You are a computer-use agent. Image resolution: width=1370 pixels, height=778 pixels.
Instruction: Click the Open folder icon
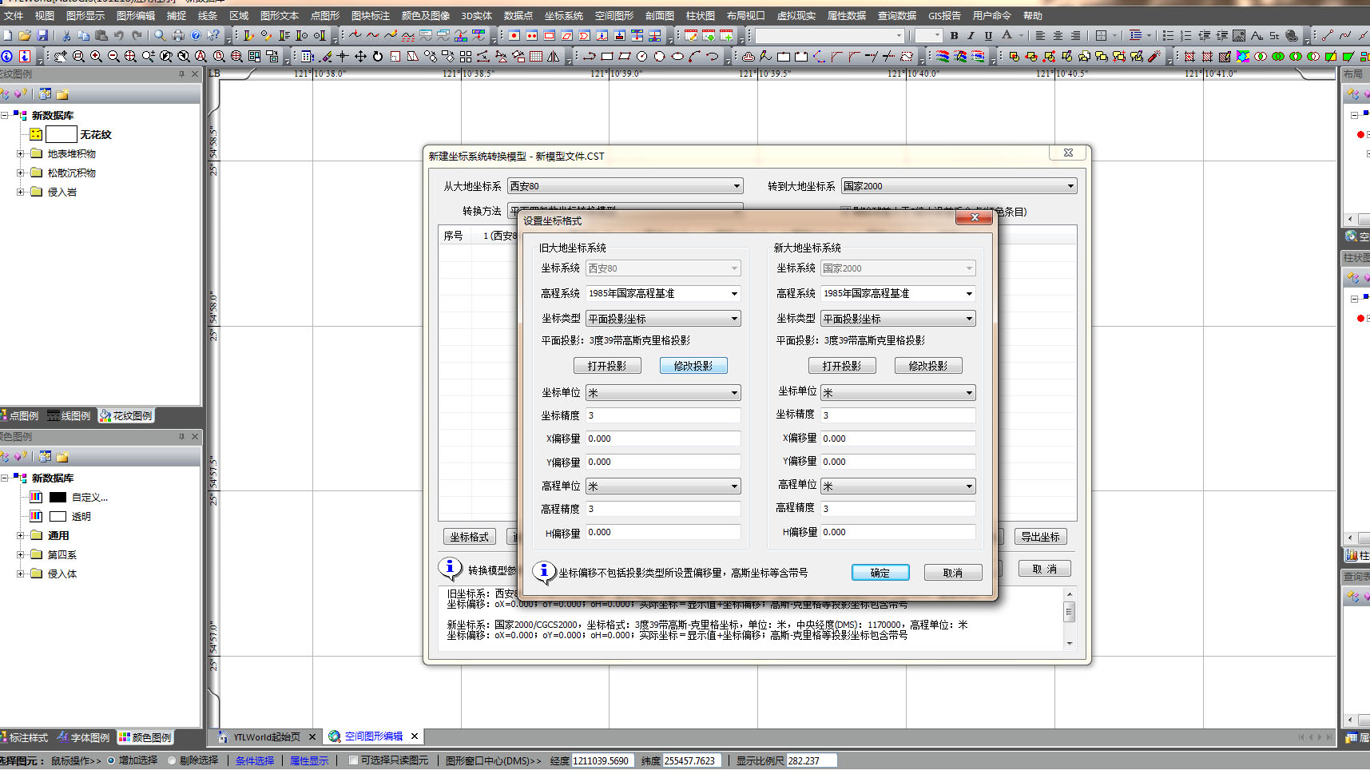25,35
